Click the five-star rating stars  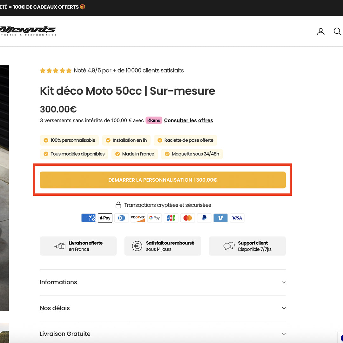56,71
